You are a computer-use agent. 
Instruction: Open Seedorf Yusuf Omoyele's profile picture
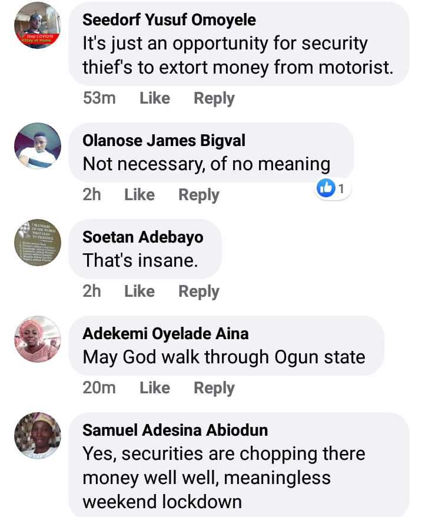(x=38, y=25)
